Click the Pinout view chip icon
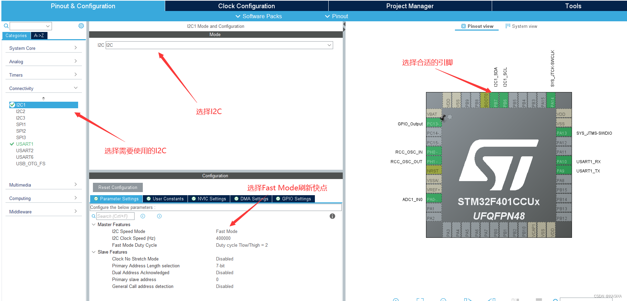 pyautogui.click(x=464, y=26)
